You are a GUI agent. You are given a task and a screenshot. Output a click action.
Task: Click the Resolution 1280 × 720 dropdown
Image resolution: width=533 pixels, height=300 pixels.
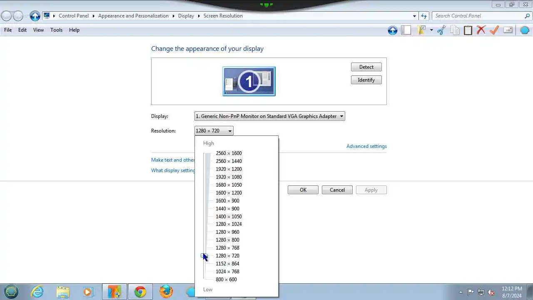(214, 131)
